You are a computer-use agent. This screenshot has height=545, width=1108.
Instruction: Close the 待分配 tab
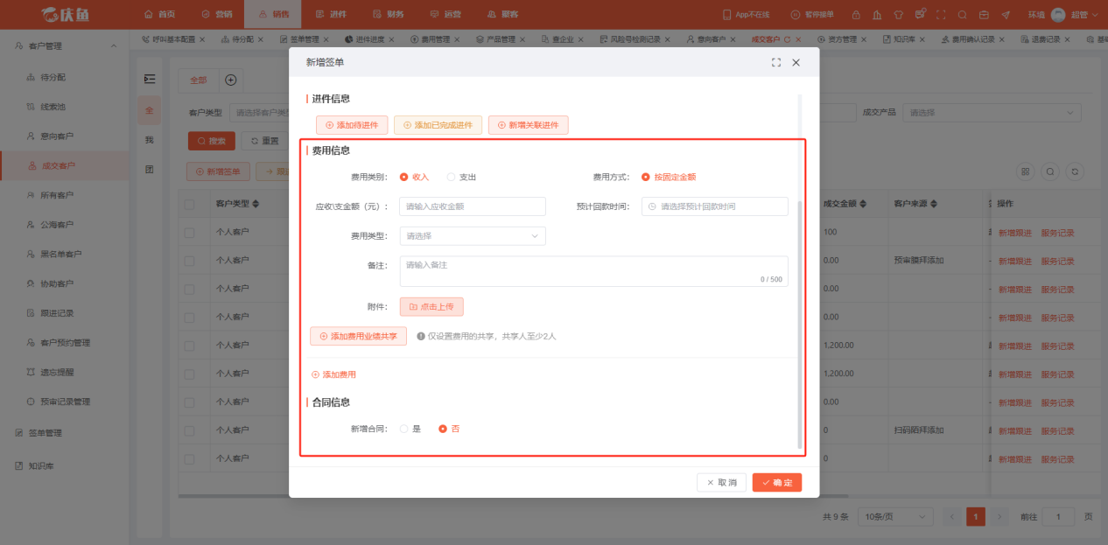pos(261,39)
